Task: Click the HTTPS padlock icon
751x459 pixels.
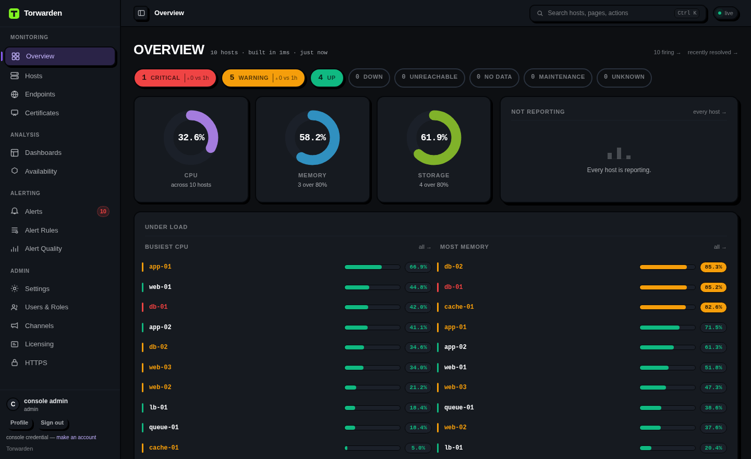Action: point(15,363)
